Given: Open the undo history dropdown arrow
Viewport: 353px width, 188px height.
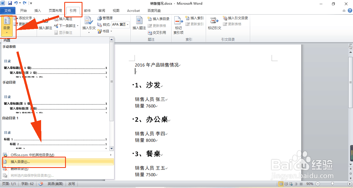Looking at the screenshot, I should [x=20, y=3].
